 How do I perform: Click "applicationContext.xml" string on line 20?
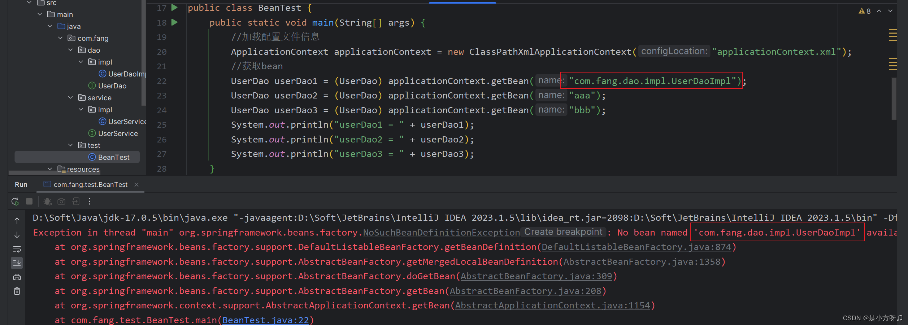click(x=777, y=52)
